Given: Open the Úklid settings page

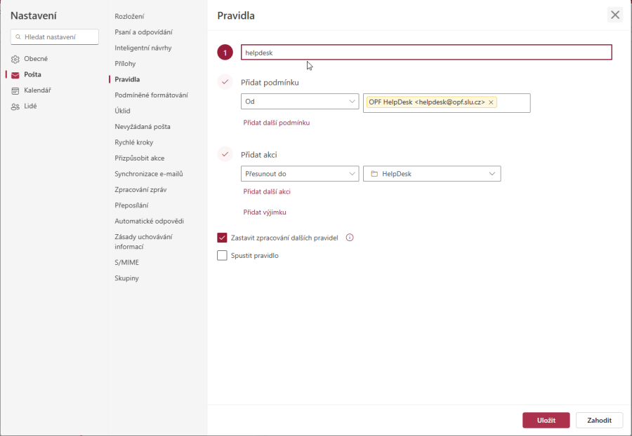Looking at the screenshot, I should pos(122,111).
